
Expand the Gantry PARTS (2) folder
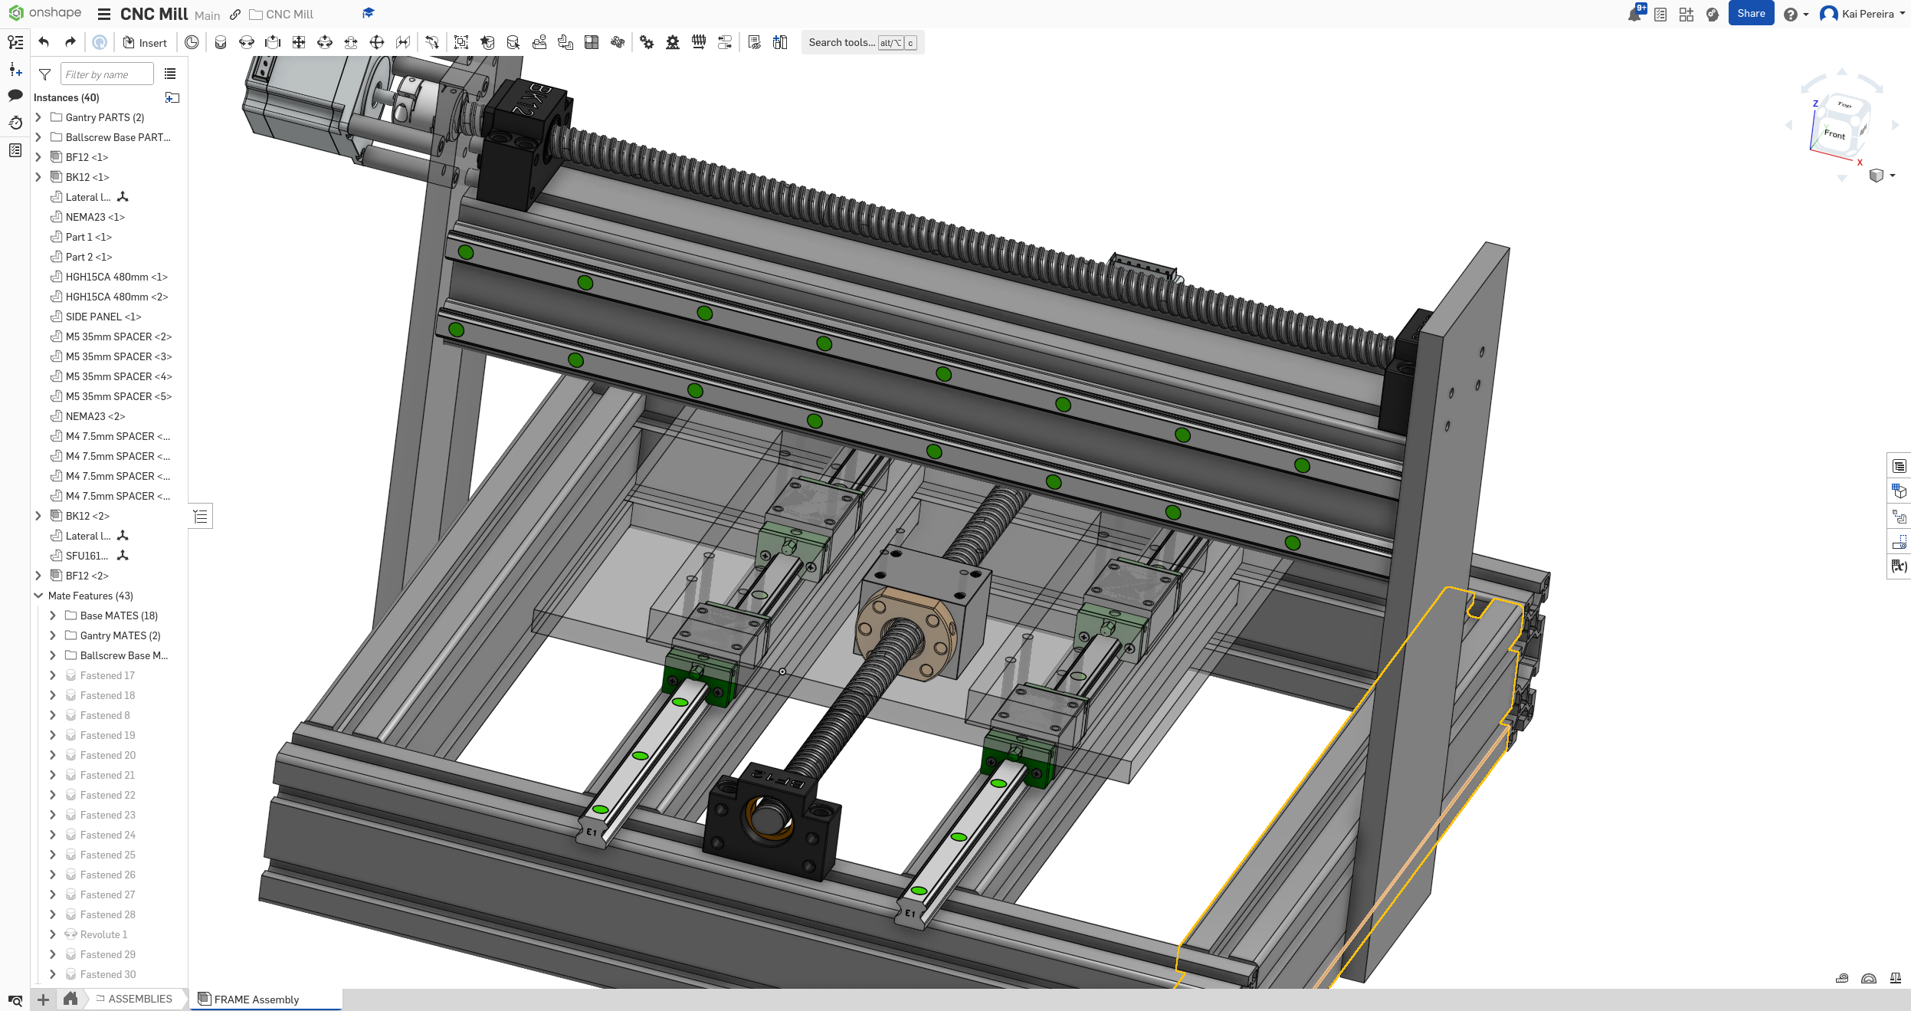coord(38,117)
